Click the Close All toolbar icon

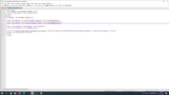tap(12, 6)
